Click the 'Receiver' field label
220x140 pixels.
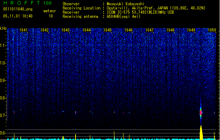click(x=71, y=12)
